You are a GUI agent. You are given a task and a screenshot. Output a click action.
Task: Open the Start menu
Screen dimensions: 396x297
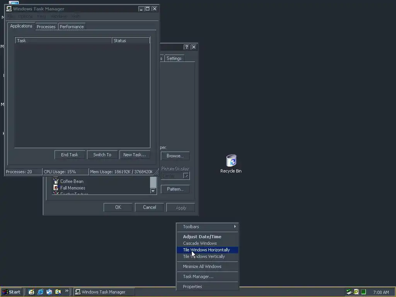tap(11, 292)
